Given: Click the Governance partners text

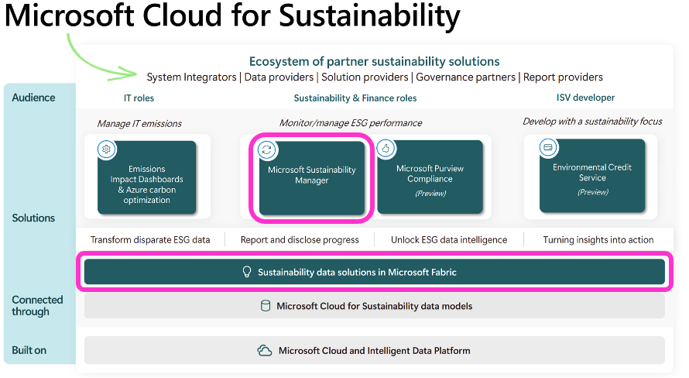Looking at the screenshot, I should pos(466,77).
